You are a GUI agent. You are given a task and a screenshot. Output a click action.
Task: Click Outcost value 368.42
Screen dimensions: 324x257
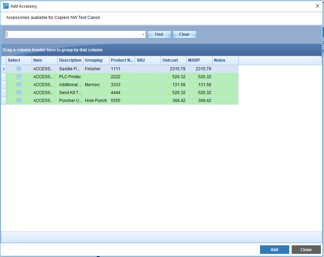[x=174, y=101]
